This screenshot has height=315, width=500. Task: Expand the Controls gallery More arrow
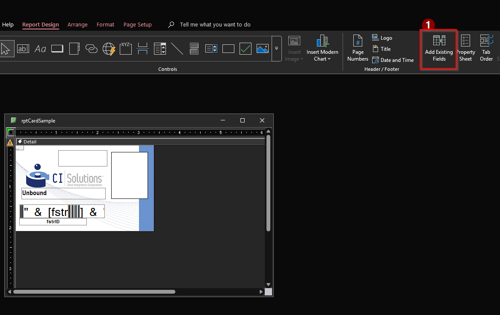click(276, 49)
